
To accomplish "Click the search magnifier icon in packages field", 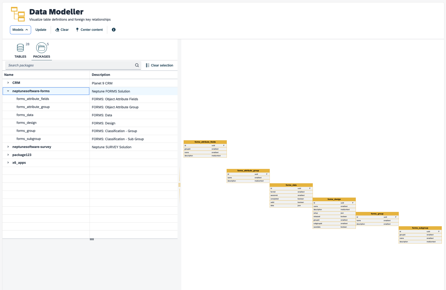I will click(137, 65).
